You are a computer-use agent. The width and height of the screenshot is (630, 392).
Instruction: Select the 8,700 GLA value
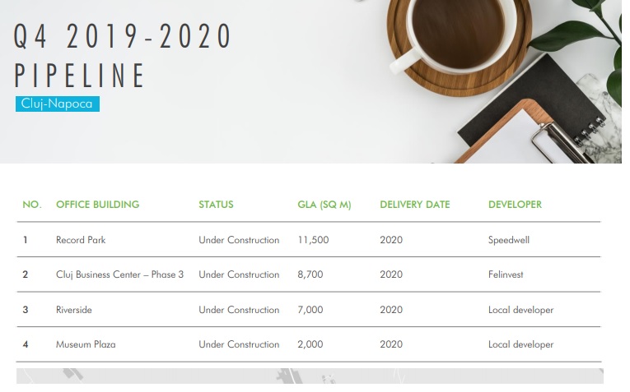[x=310, y=274]
